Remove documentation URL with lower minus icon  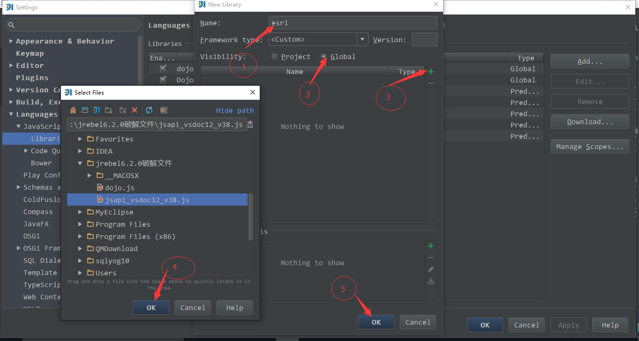431,258
